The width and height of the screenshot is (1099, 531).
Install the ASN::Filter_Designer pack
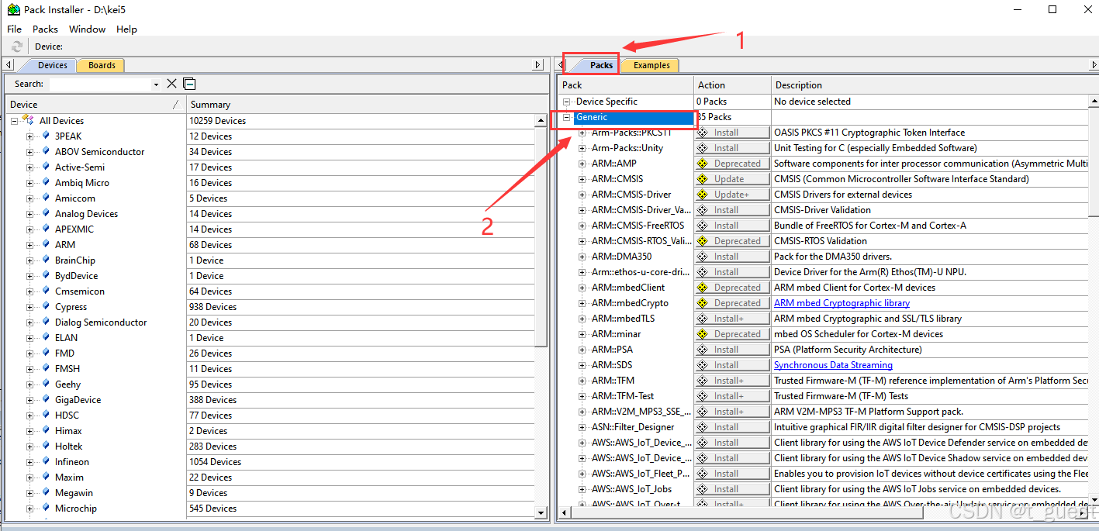(x=732, y=427)
